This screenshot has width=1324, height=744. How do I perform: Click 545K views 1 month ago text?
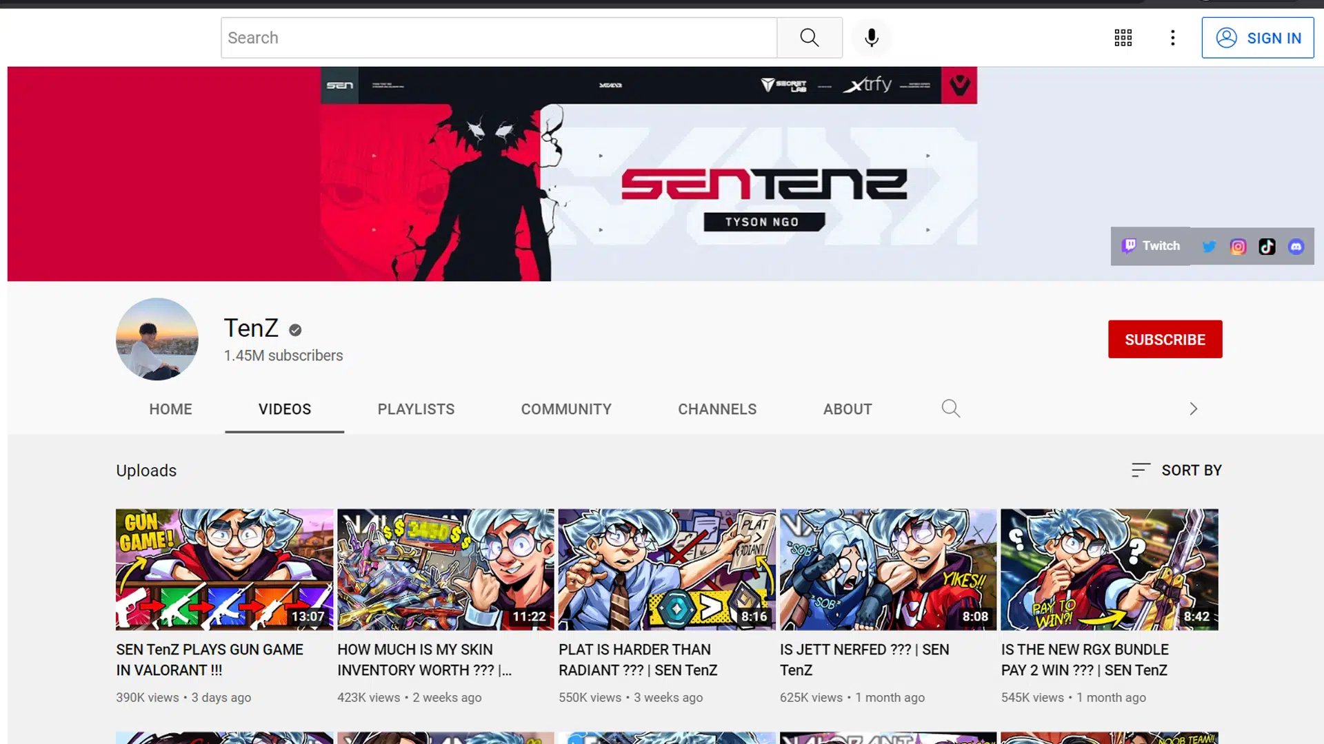point(1074,698)
